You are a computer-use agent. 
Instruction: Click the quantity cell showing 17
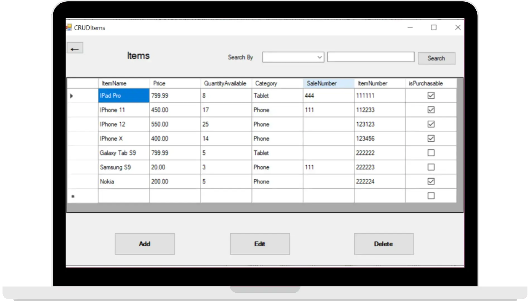(x=226, y=110)
